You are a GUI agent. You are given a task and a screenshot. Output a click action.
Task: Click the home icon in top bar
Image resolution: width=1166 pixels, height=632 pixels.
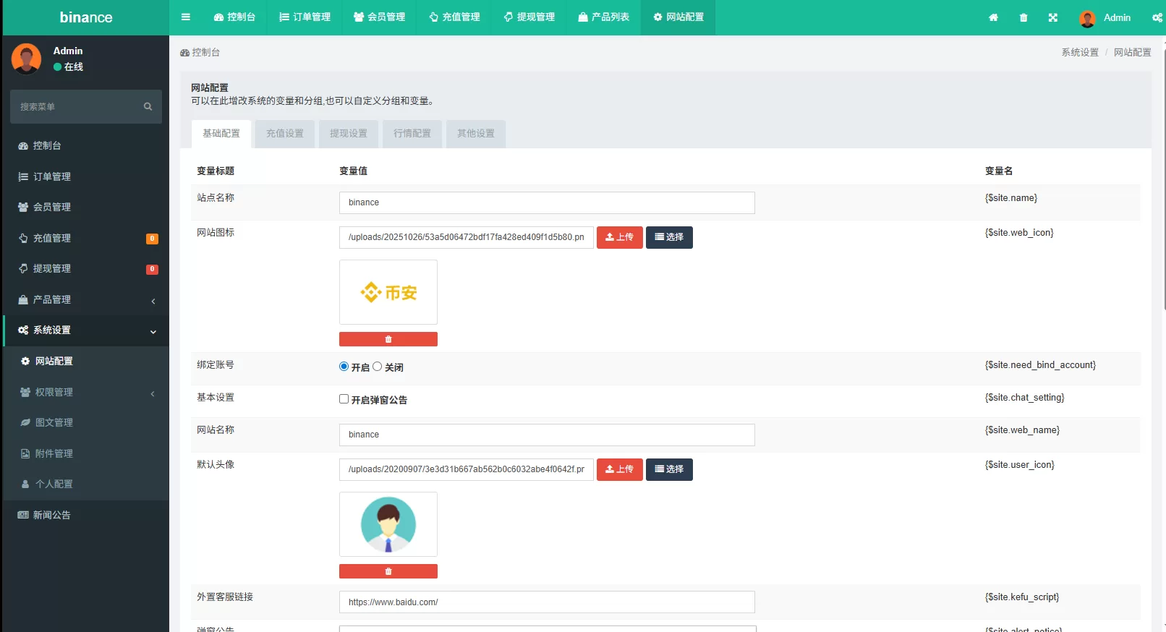tap(993, 18)
